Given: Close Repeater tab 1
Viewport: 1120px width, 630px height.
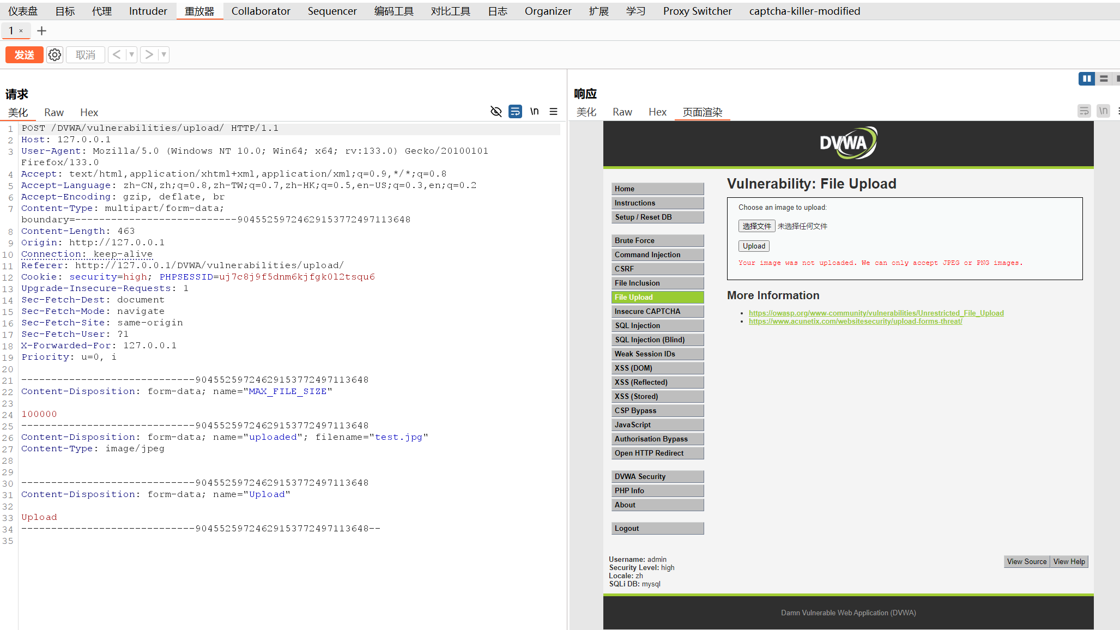Looking at the screenshot, I should point(21,31).
